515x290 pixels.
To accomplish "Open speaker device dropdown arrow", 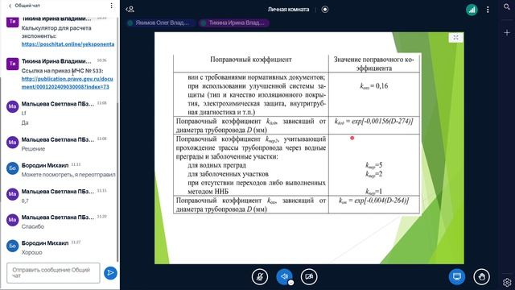I will 290,283.
